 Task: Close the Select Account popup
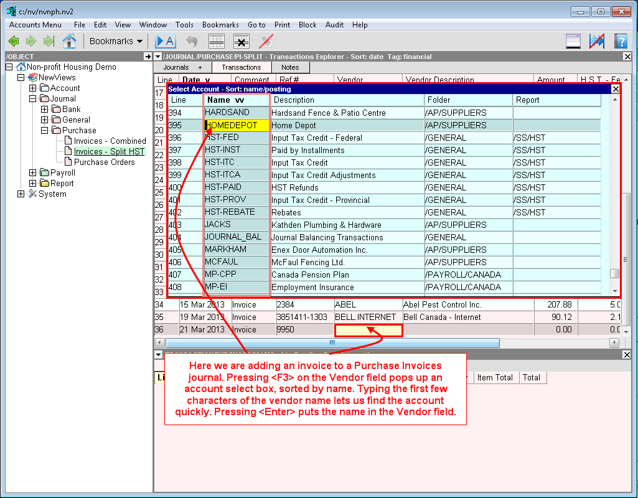616,89
